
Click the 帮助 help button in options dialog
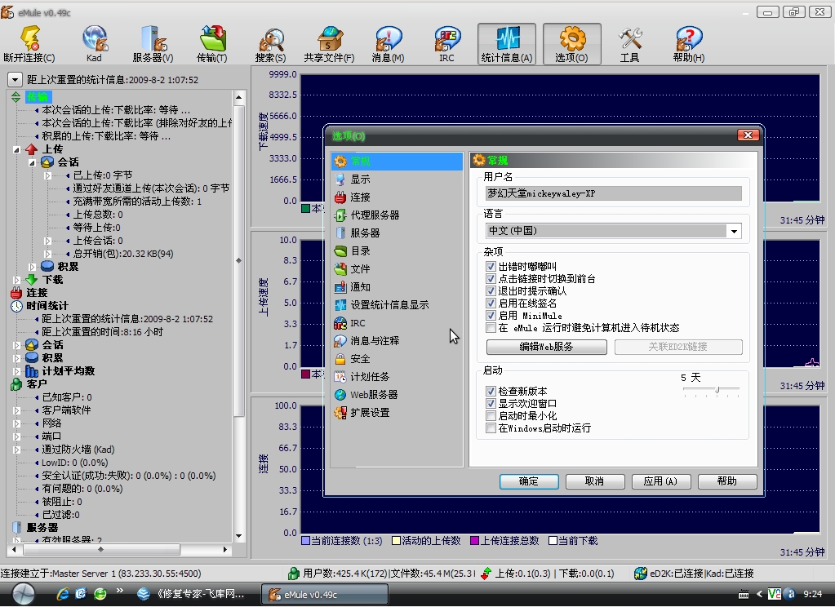(x=727, y=481)
